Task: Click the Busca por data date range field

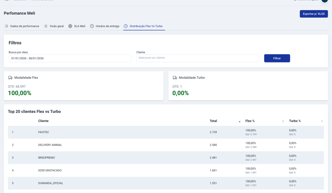Action: 70,58
